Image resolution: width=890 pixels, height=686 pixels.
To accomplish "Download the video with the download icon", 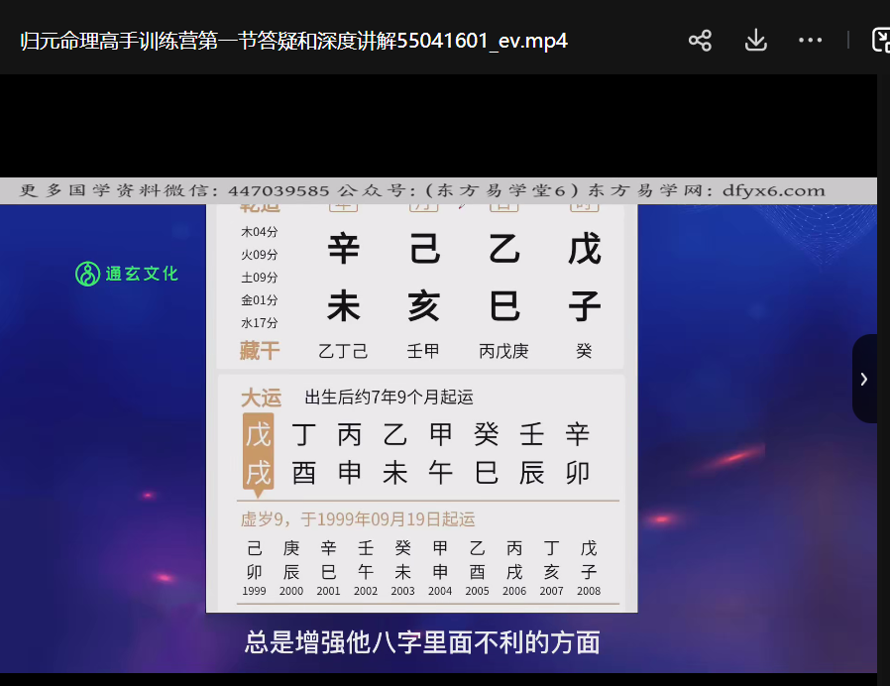I will [x=755, y=40].
